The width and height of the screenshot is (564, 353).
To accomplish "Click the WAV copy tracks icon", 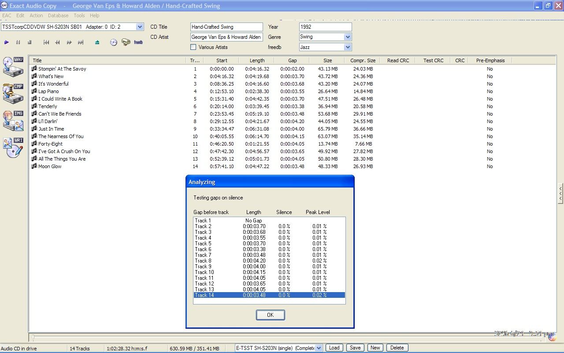I will 13,67.
